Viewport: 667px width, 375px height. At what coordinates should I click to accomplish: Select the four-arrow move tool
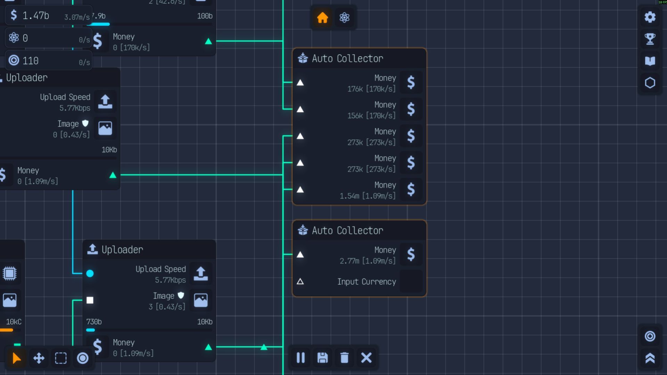(x=39, y=358)
